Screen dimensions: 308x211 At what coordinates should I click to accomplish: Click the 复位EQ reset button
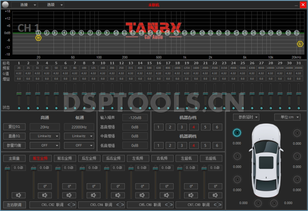14,127
